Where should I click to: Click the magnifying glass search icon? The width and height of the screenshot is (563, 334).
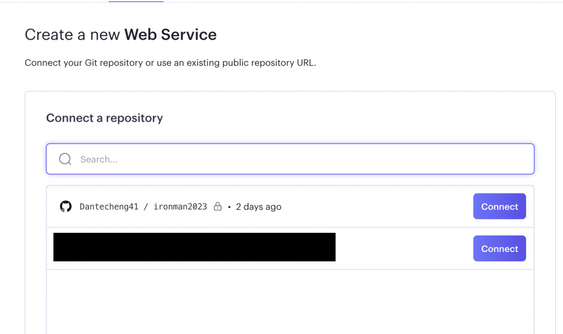65,159
